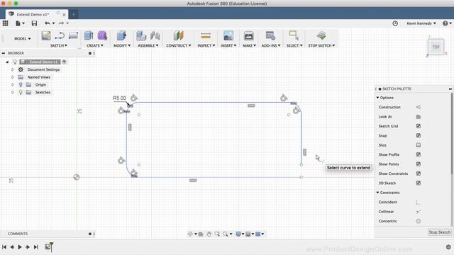Image resolution: width=454 pixels, height=255 pixels.
Task: Select the Extrude tool icon
Action: 89,36
